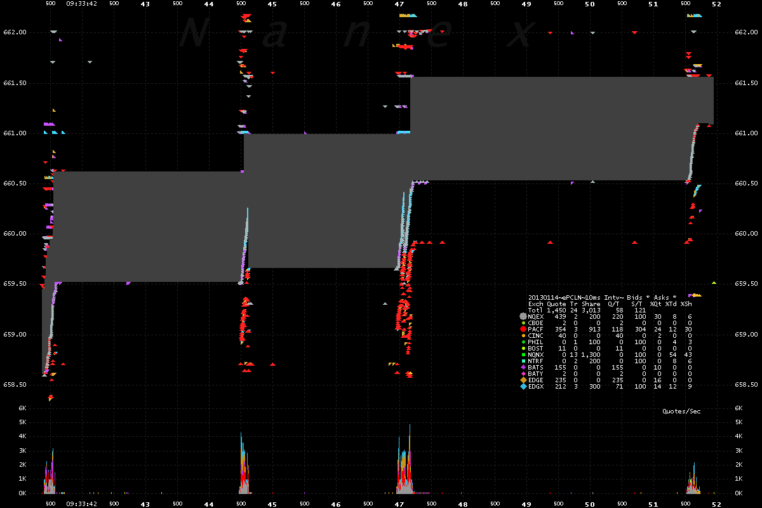Click the chart title '20130114~ePCLN~10ms Intv~ Bids * Asks *'
762x508 pixels.
point(602,297)
